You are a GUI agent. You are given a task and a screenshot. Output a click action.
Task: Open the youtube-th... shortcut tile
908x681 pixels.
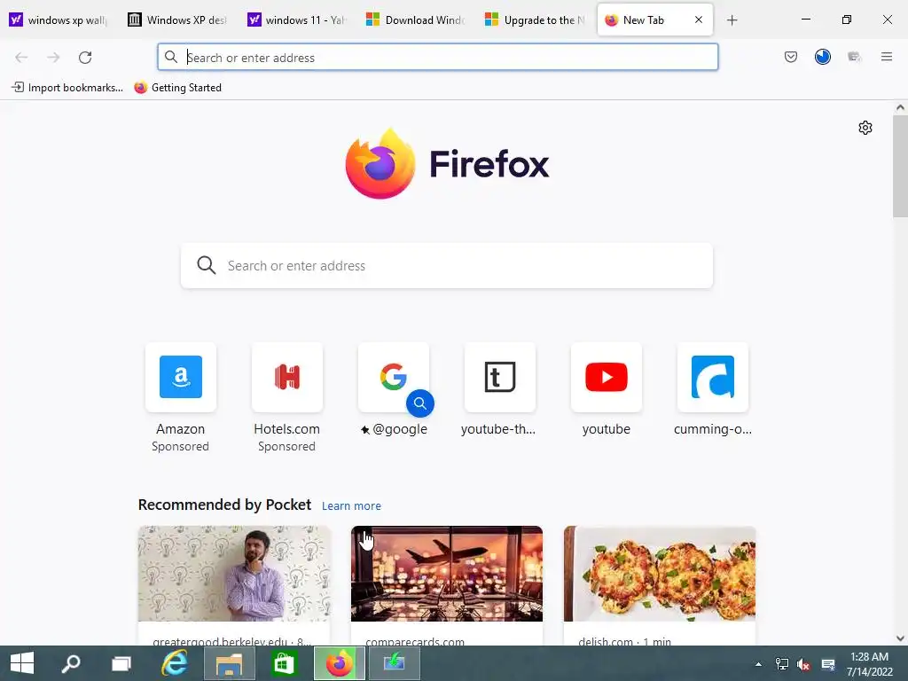pos(500,377)
